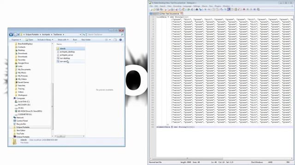
Task: Select Searches in navigation pane
Action: [22, 86]
